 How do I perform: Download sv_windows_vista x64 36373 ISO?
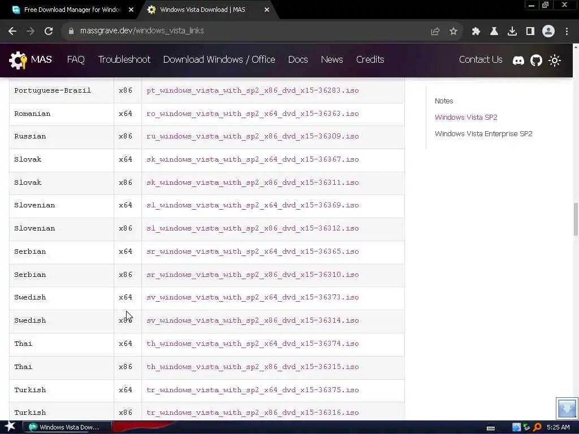tap(253, 298)
